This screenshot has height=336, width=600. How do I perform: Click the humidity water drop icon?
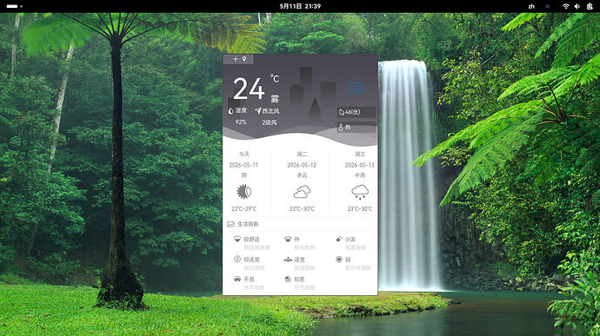(x=230, y=111)
